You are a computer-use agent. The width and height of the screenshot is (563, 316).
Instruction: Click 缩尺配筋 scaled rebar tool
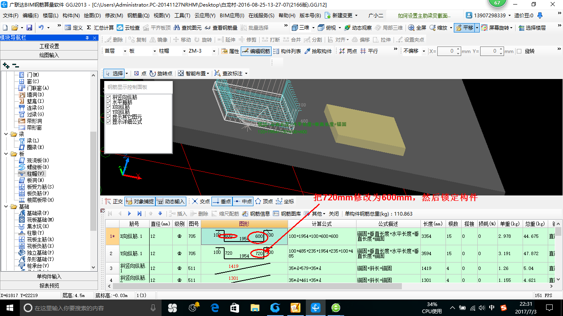pyautogui.click(x=226, y=214)
